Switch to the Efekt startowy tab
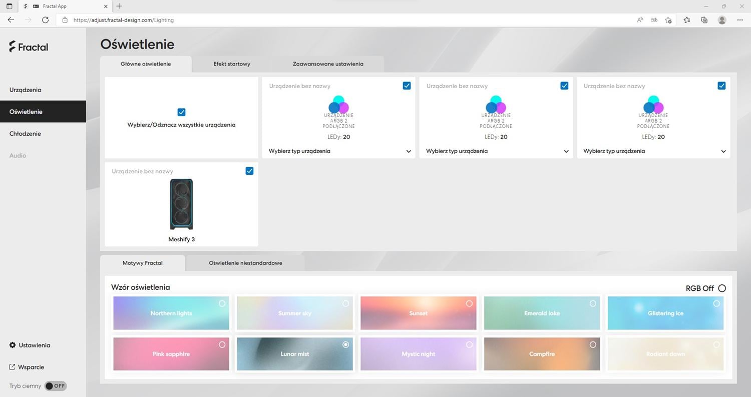 (x=232, y=64)
